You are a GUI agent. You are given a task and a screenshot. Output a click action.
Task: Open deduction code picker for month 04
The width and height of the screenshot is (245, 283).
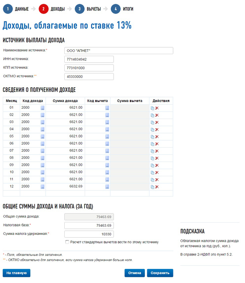[x=107, y=129]
